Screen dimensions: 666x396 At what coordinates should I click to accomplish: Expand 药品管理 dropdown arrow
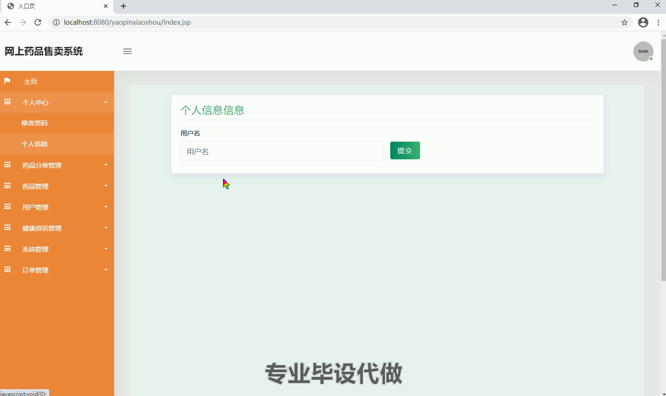(x=106, y=186)
